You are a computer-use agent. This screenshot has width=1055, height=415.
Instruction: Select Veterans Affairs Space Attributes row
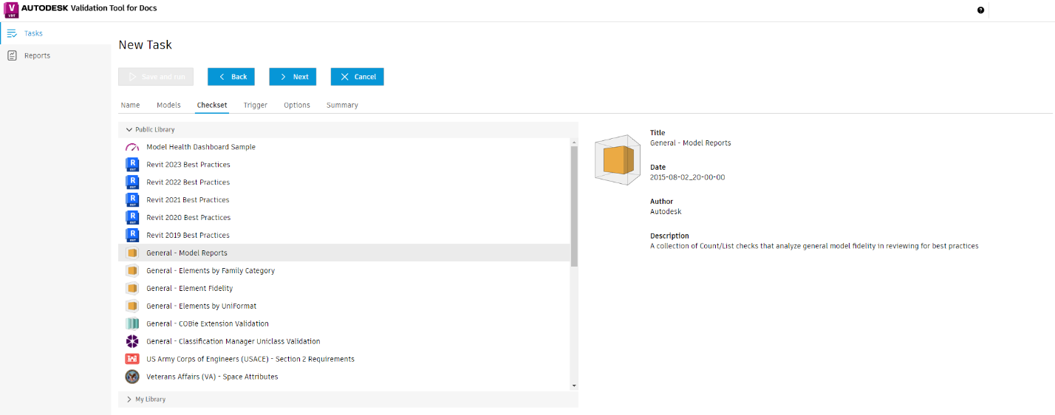[344, 377]
